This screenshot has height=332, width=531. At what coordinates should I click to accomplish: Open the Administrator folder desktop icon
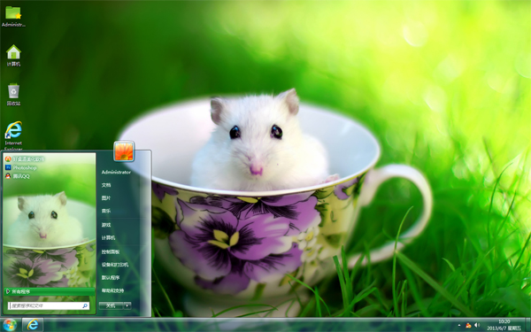13,16
